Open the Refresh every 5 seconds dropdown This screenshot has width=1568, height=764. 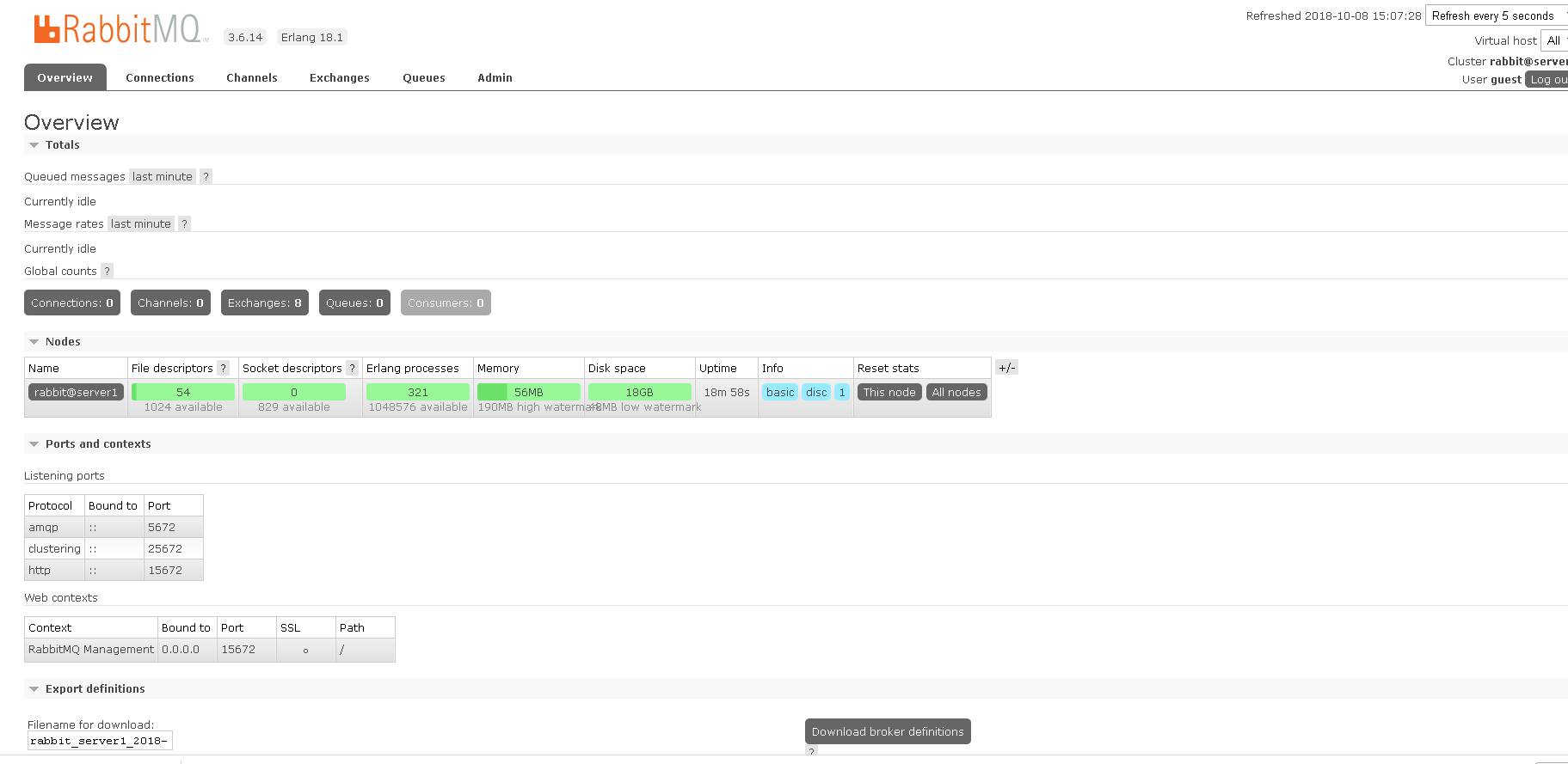click(1497, 15)
